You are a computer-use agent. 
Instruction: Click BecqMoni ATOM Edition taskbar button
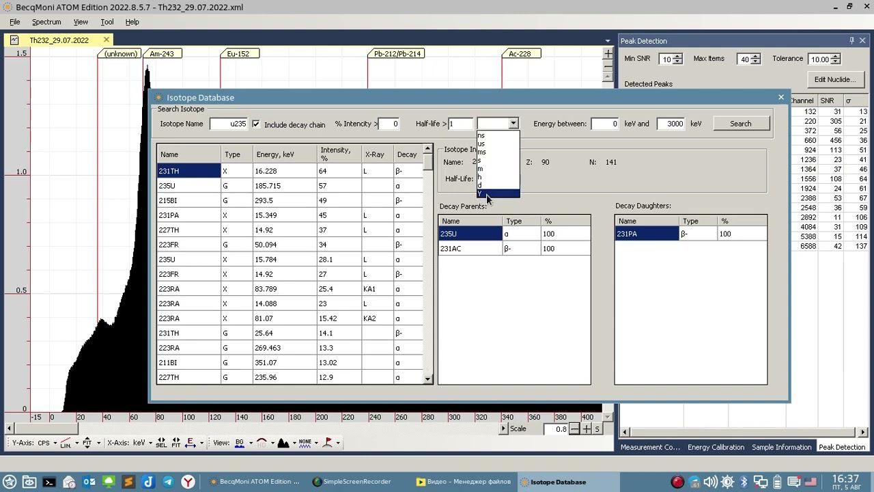coord(254,482)
